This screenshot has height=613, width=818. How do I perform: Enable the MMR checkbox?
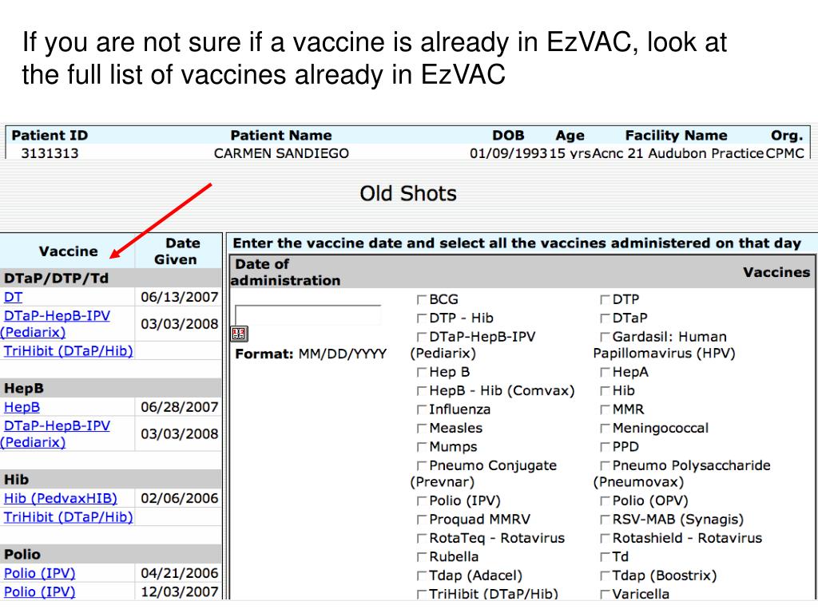(605, 409)
